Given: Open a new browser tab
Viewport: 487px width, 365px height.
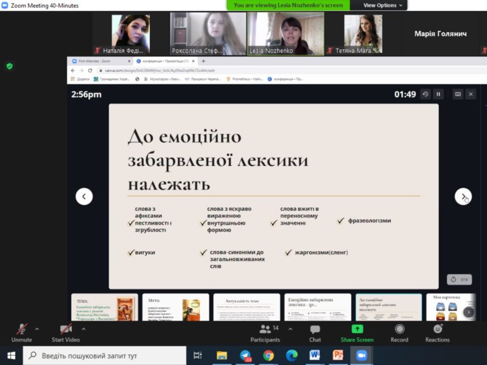Looking at the screenshot, I should coord(203,61).
